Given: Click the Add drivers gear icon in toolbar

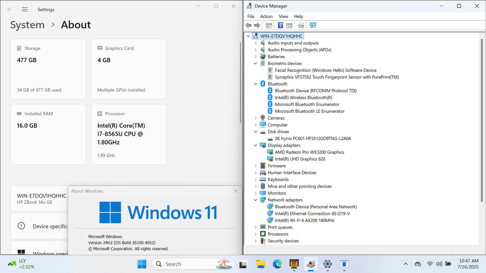Looking at the screenshot, I should (301, 25).
